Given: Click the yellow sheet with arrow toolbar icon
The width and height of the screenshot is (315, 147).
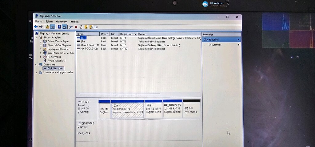Looking at the screenshot, I should click(86, 27).
